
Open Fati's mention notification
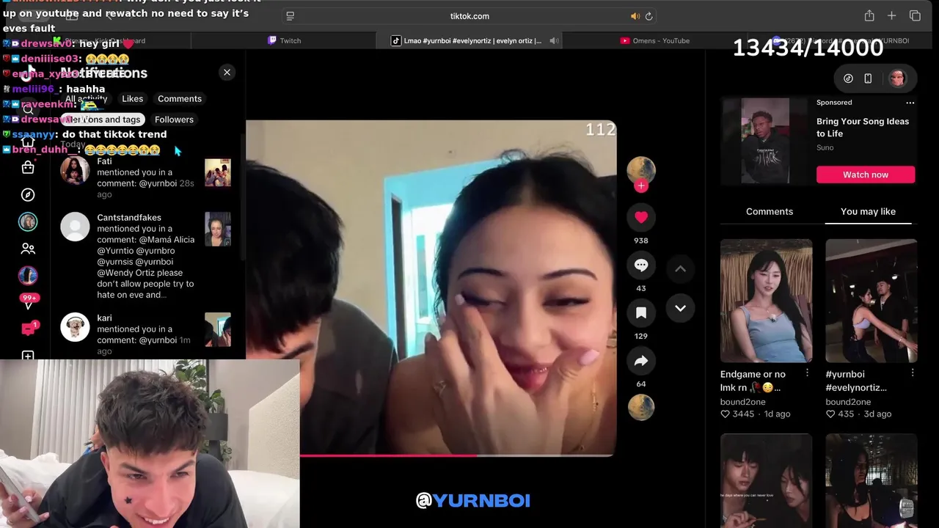(x=145, y=178)
